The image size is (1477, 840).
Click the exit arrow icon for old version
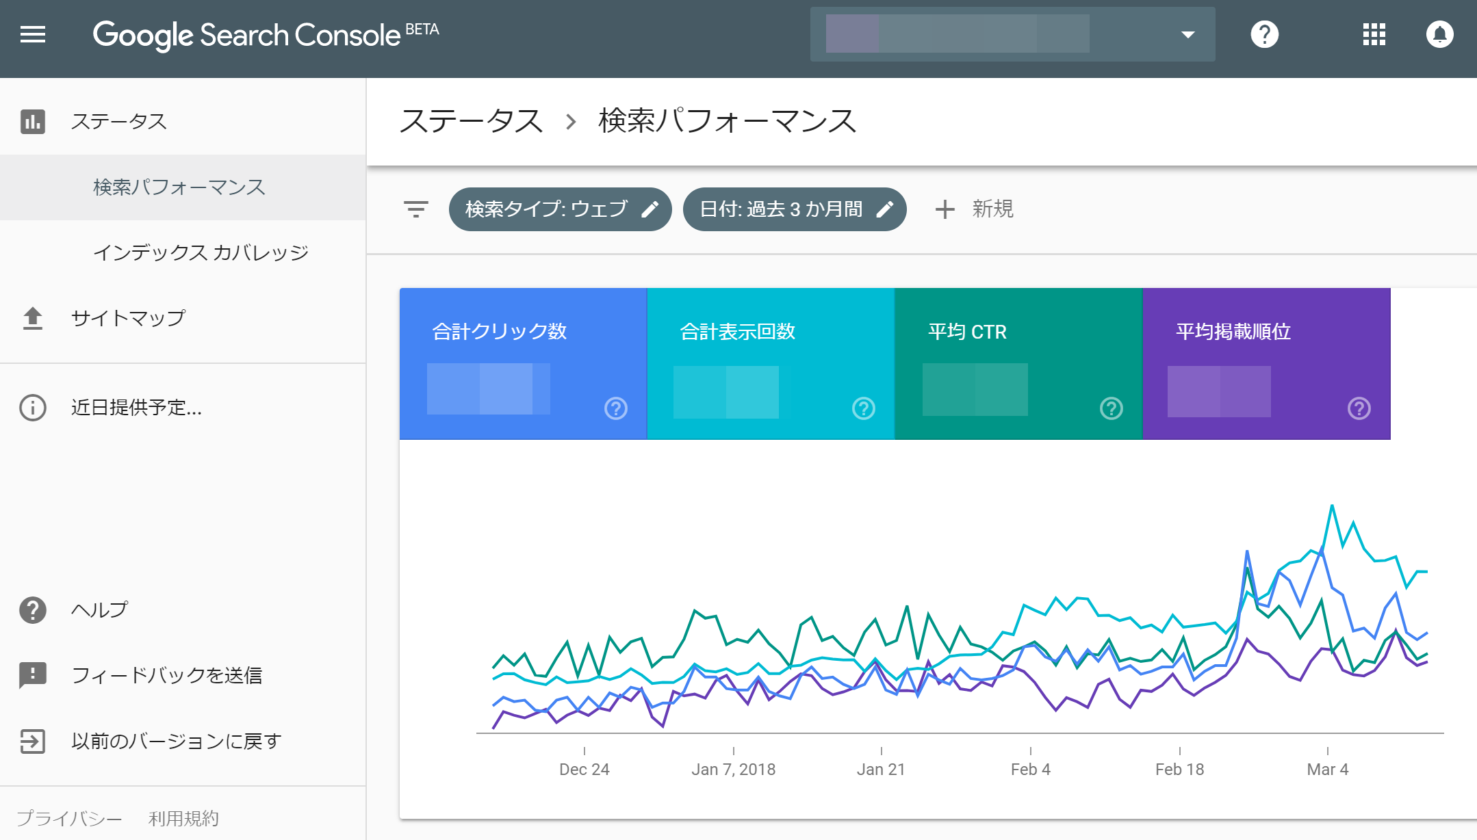[33, 741]
